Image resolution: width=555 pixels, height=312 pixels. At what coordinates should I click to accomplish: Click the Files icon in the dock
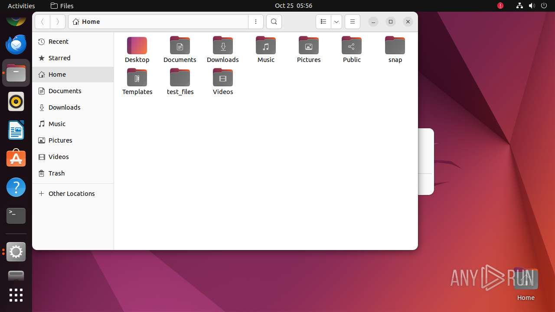click(16, 73)
